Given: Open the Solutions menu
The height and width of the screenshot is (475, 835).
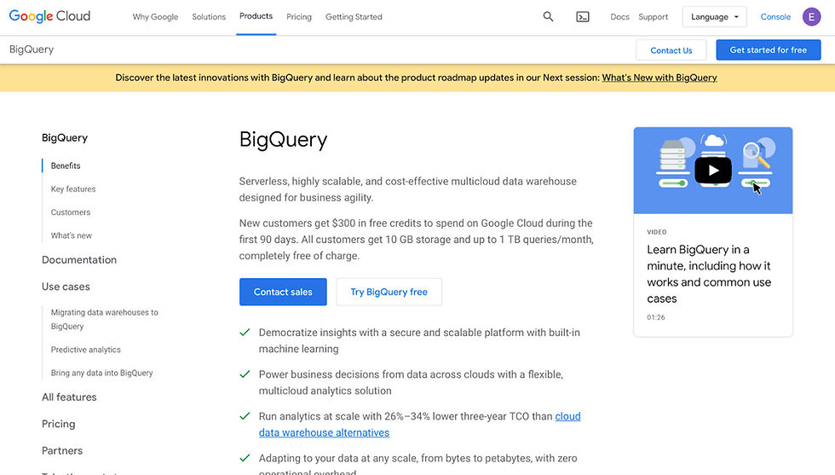Looking at the screenshot, I should (x=209, y=16).
